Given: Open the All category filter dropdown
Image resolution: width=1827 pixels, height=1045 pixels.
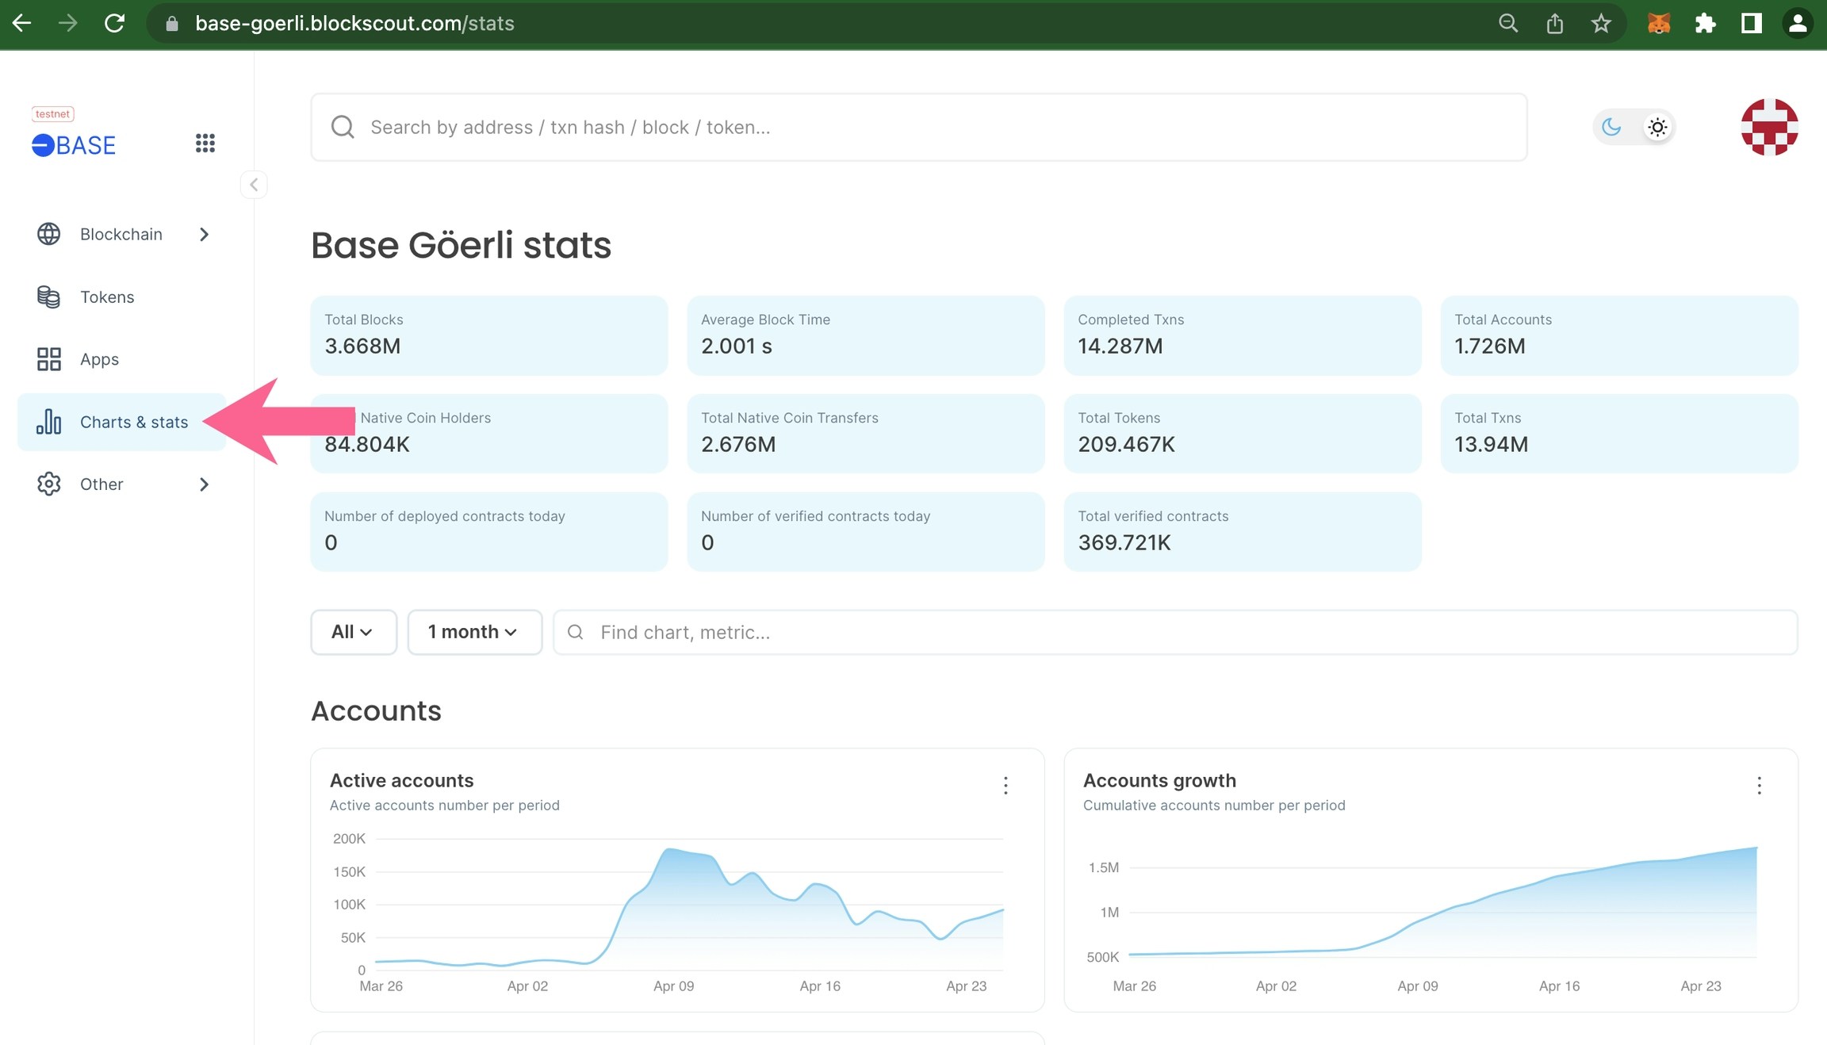Looking at the screenshot, I should click(353, 632).
